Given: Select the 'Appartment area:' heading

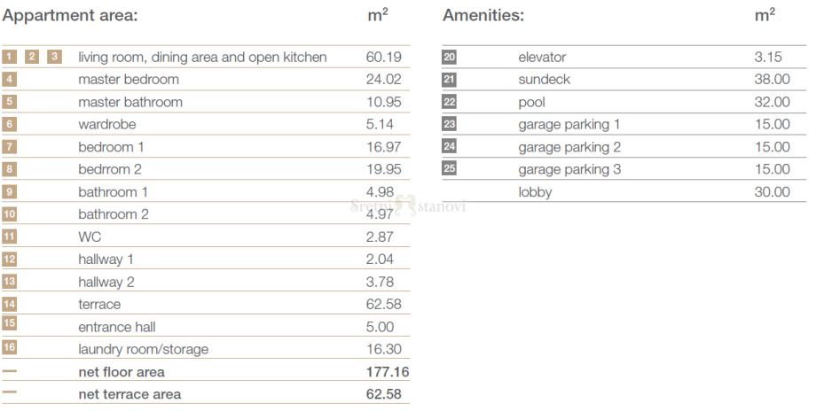Looking at the screenshot, I should (68, 16).
